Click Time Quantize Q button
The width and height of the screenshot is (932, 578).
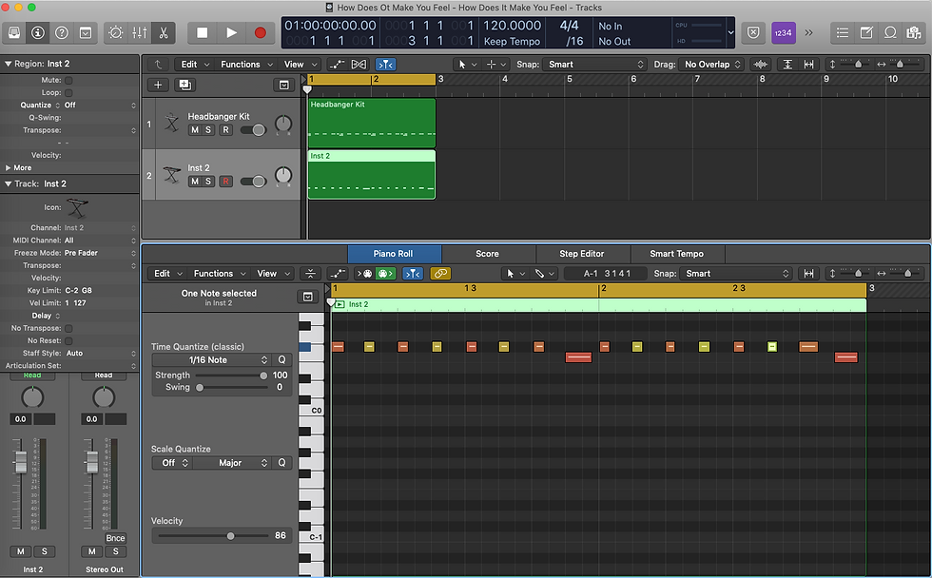click(282, 360)
